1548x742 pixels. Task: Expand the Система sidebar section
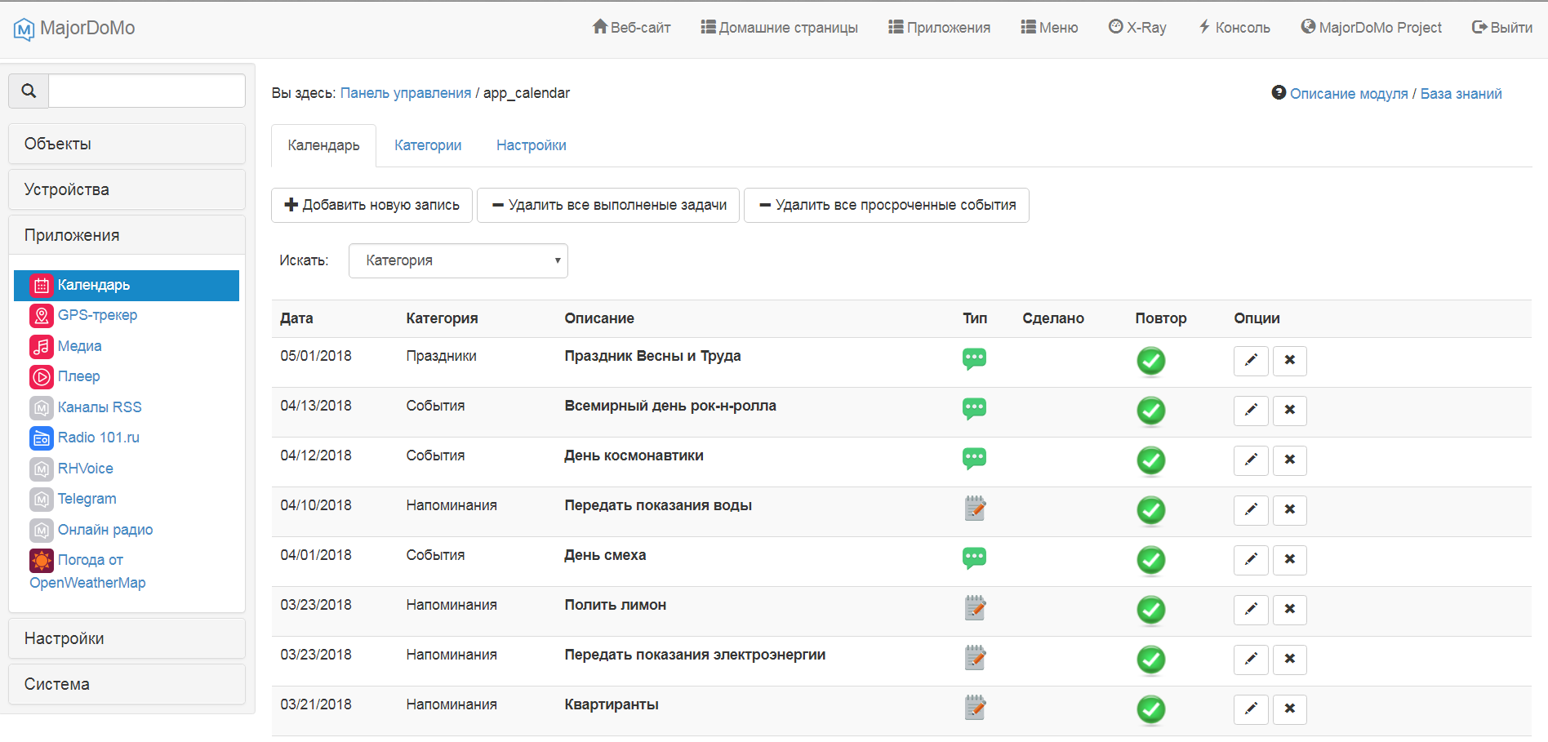(127, 684)
